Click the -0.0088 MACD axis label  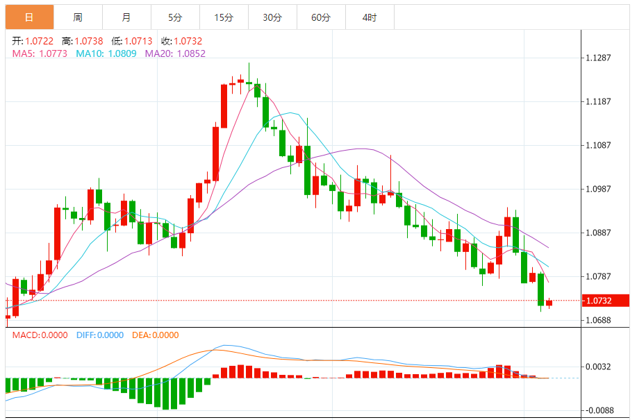point(598,411)
